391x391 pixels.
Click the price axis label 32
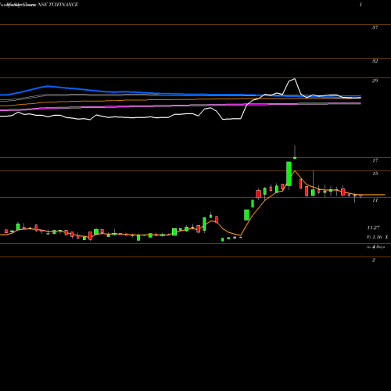click(375, 61)
